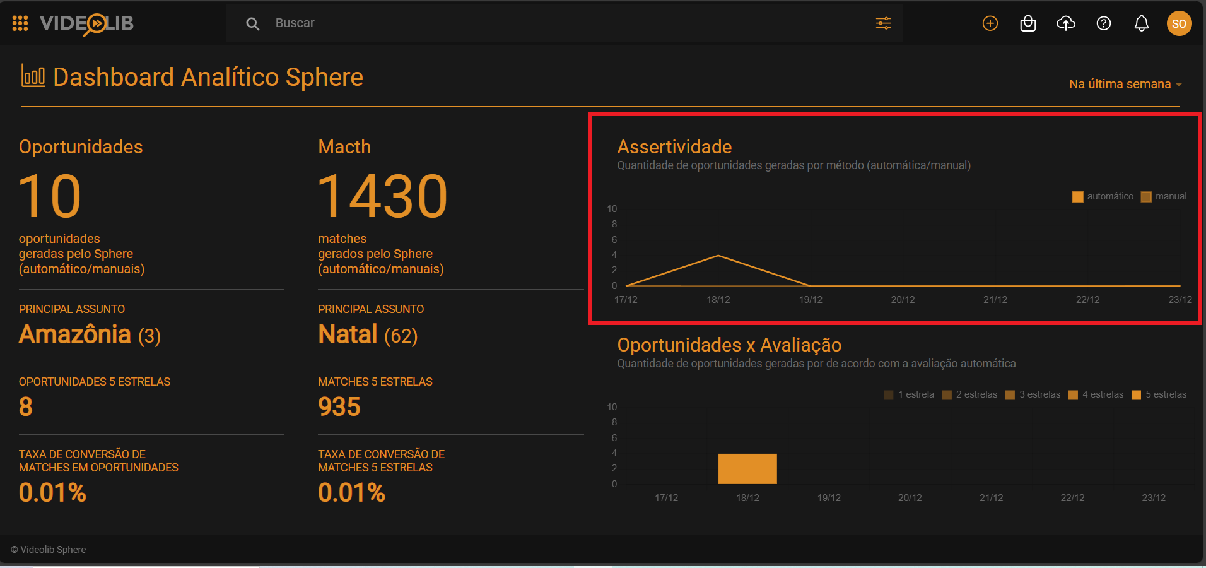Click the '1 estrela' legend color swatch
This screenshot has height=568, width=1206.
tap(889, 395)
